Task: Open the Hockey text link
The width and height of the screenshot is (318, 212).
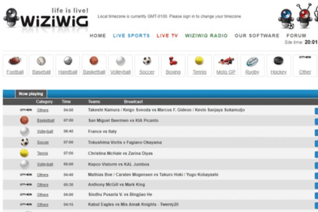Action: [x=279, y=72]
